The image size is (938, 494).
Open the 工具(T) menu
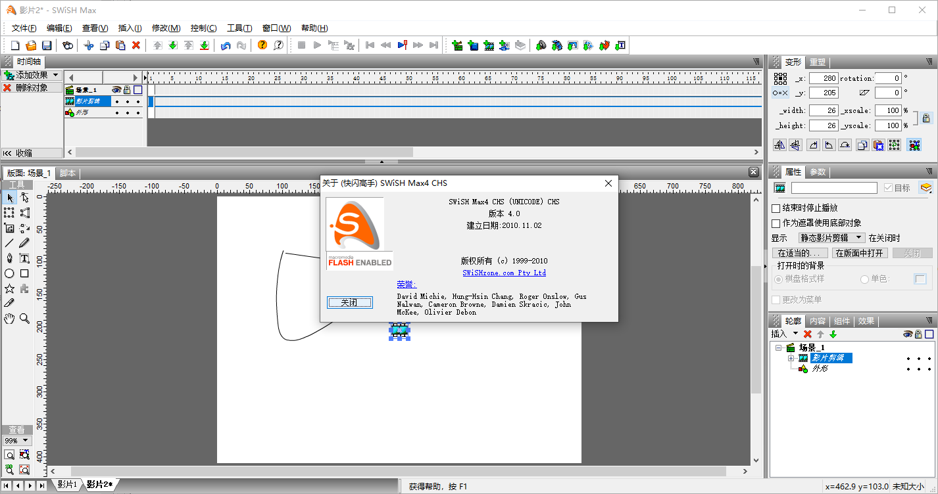coord(239,28)
